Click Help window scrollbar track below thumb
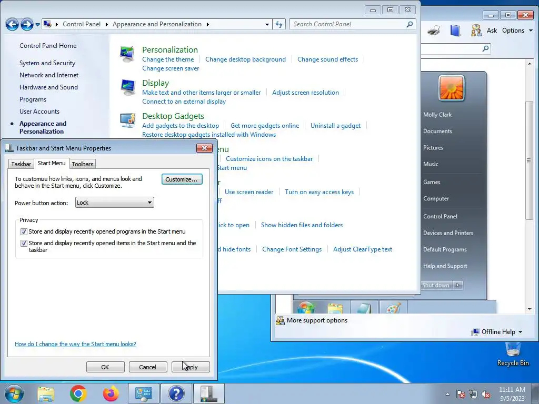The width and height of the screenshot is (539, 404). (530, 262)
